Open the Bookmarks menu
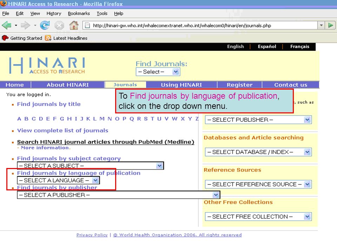 [79, 14]
